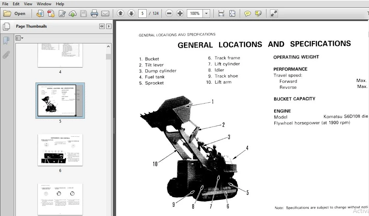
Task: Click the thumbnail pane scrollbar thumb
Action: point(108,57)
